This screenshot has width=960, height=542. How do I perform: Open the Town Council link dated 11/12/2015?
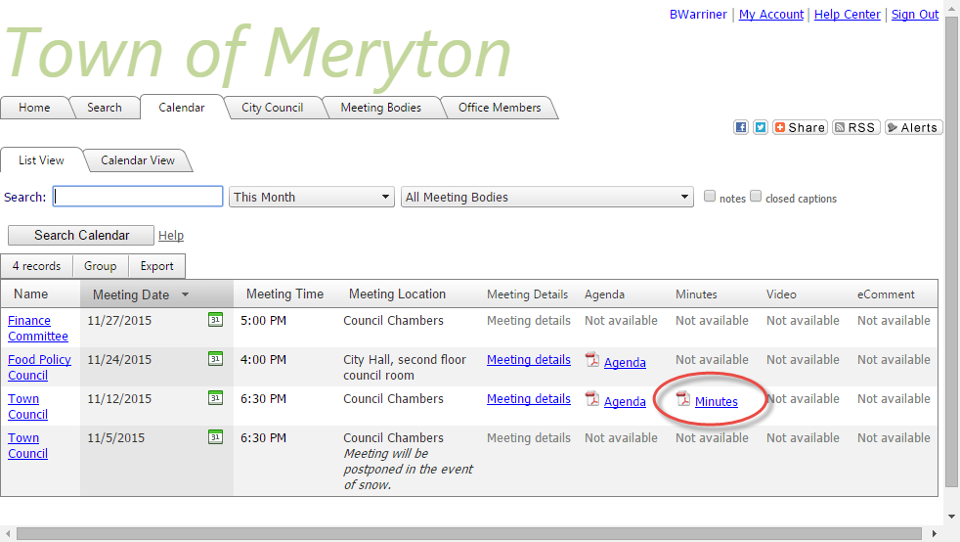(27, 407)
